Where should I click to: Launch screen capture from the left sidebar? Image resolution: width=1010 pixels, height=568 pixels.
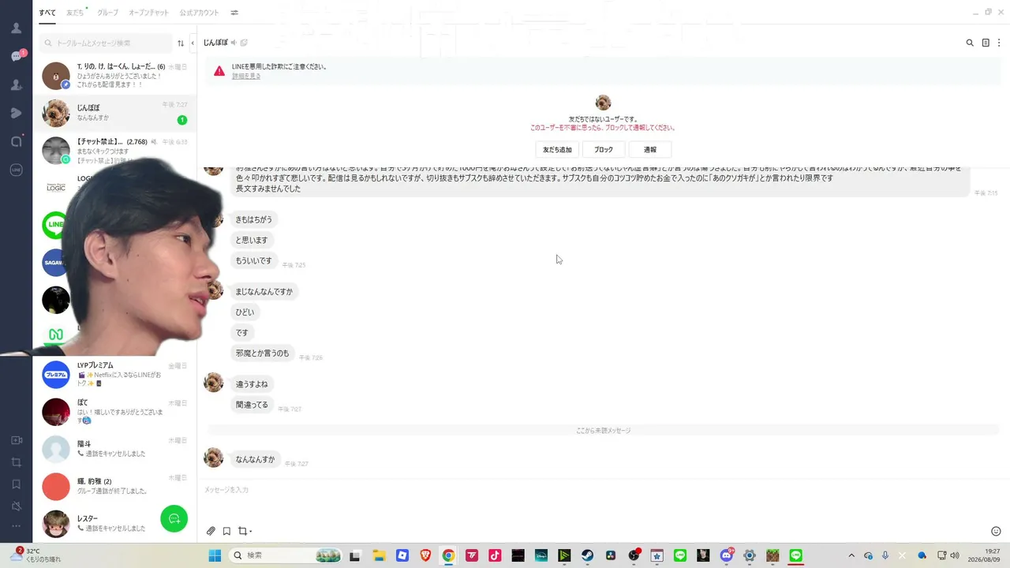[x=16, y=462]
